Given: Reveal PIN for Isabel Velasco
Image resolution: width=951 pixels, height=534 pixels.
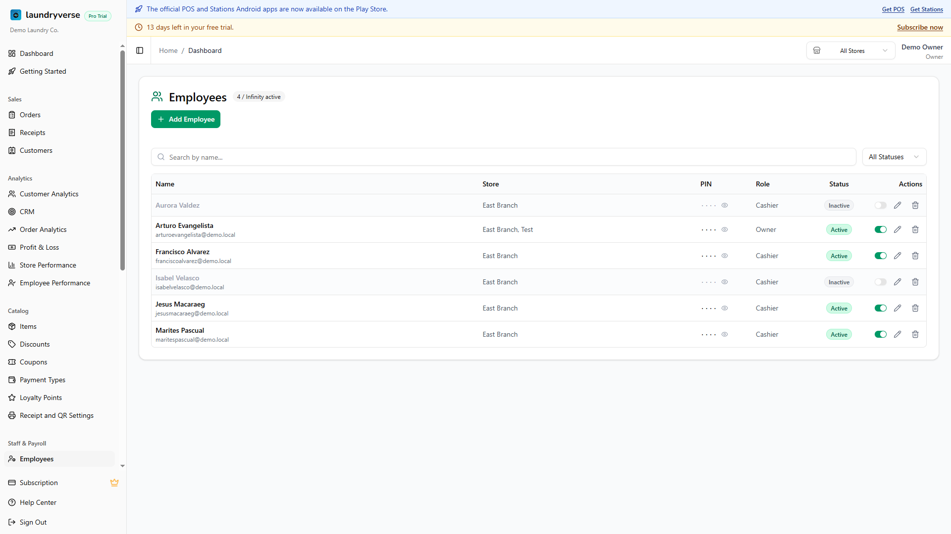Looking at the screenshot, I should click(x=725, y=282).
